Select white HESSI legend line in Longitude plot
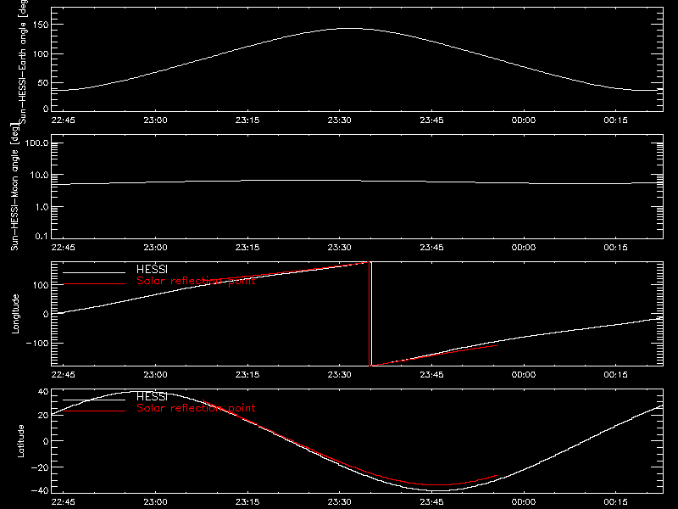The image size is (678, 509). pyautogui.click(x=94, y=272)
